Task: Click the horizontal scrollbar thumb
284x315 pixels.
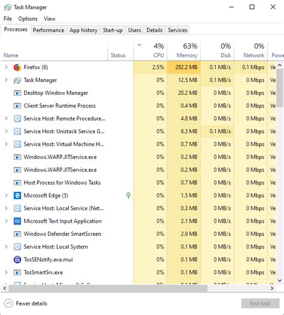Action: point(108,289)
